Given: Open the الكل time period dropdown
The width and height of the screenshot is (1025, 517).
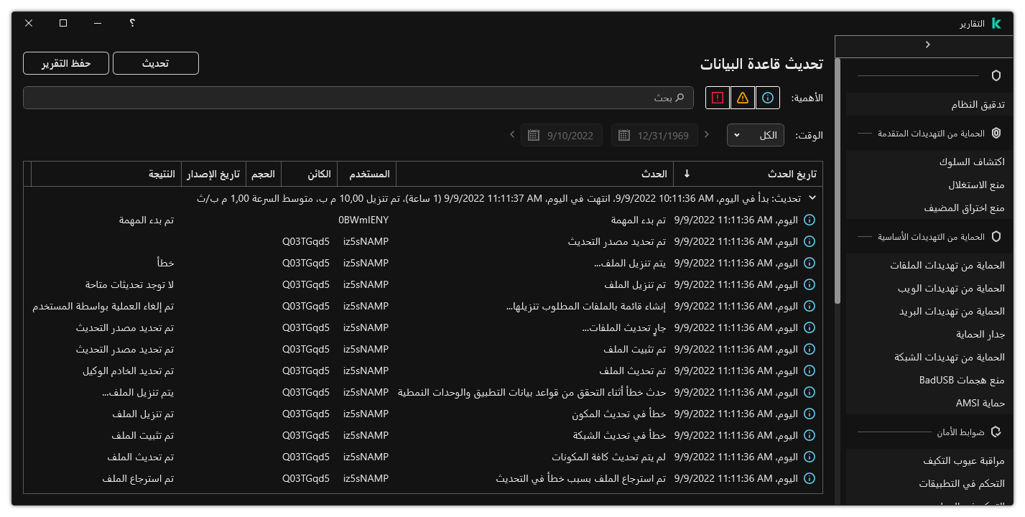Looking at the screenshot, I should 755,135.
